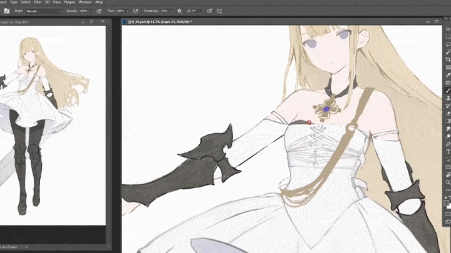The height and width of the screenshot is (253, 451).
Task: Select the Frame tool
Action: pyautogui.click(x=448, y=67)
